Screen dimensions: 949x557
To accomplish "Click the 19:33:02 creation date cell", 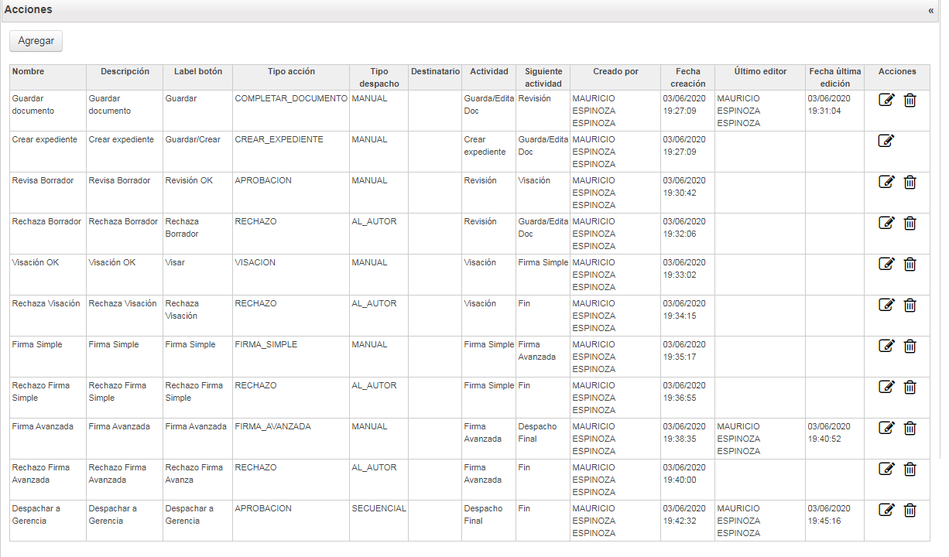I will (x=687, y=275).
